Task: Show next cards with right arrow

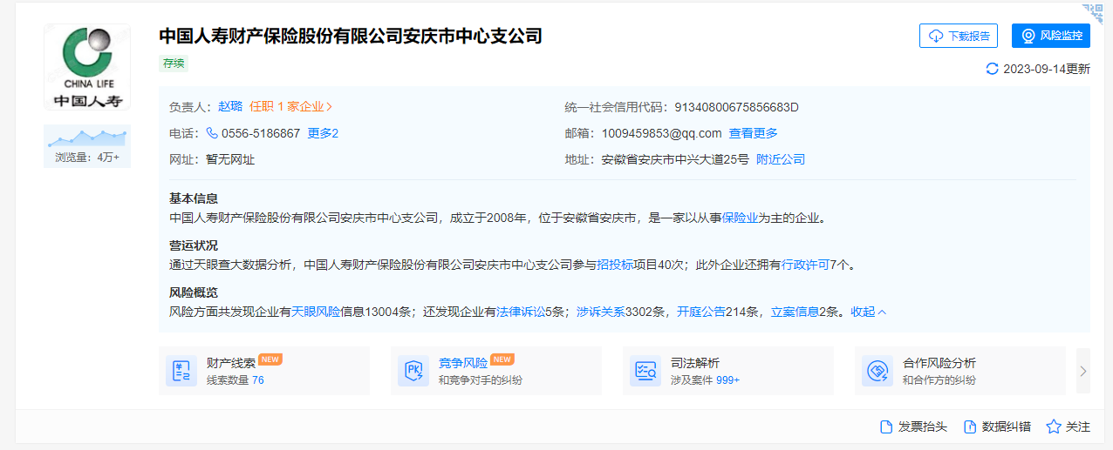Action: [1083, 371]
